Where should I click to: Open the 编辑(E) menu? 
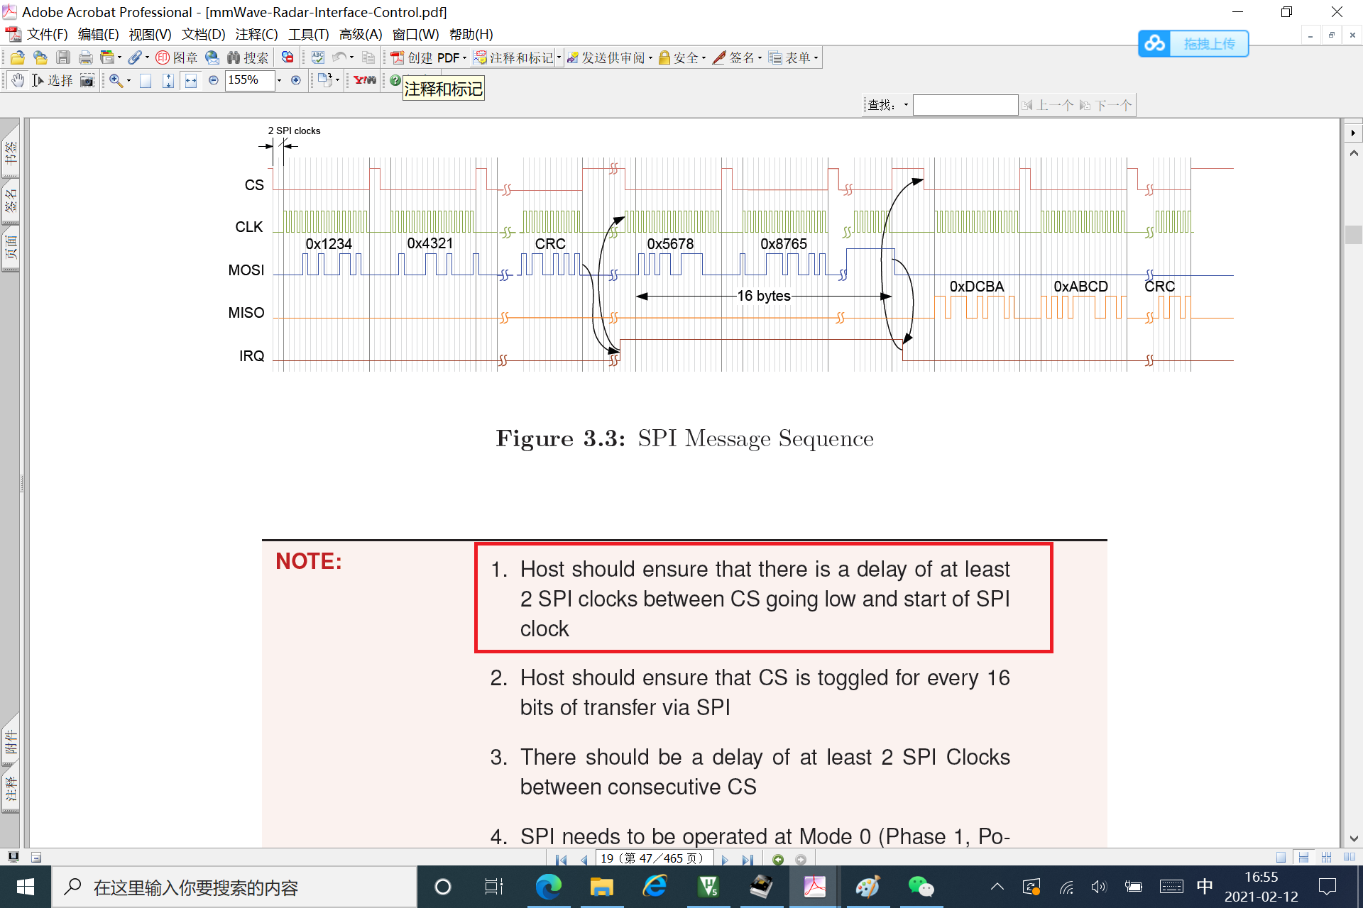click(x=98, y=35)
